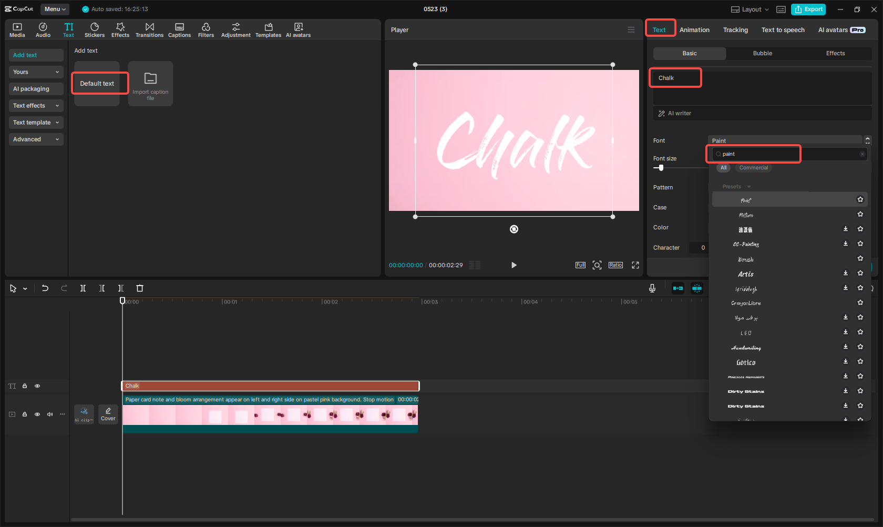Switch to the Bubble tab

762,53
